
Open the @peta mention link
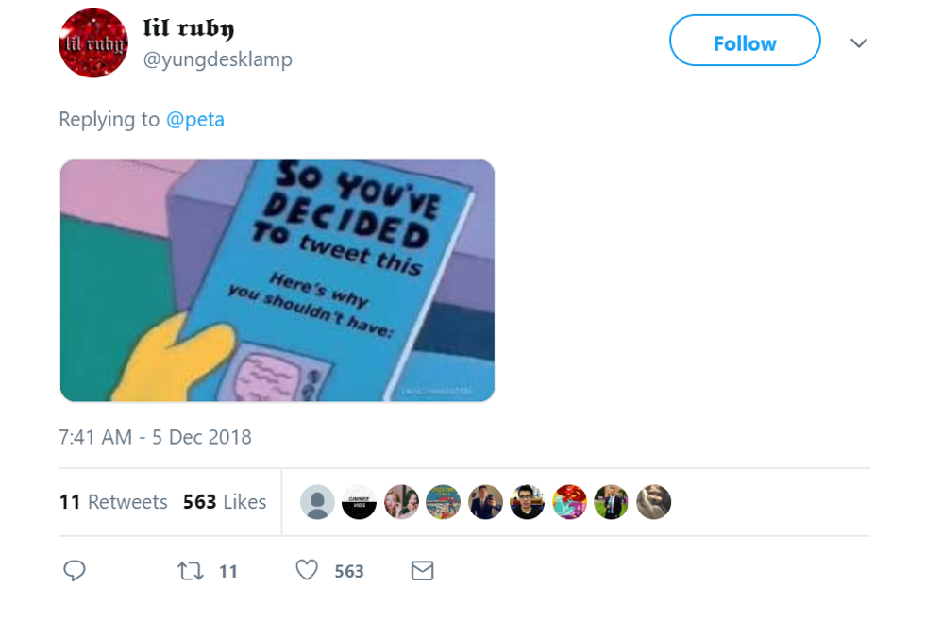[195, 120]
